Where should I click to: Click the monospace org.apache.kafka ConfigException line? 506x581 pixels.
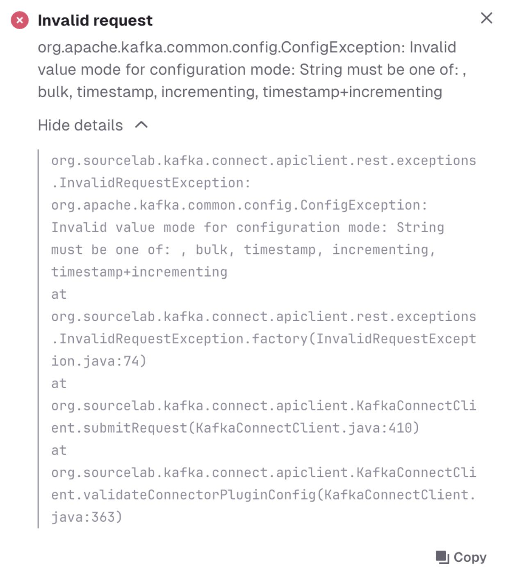point(239,205)
